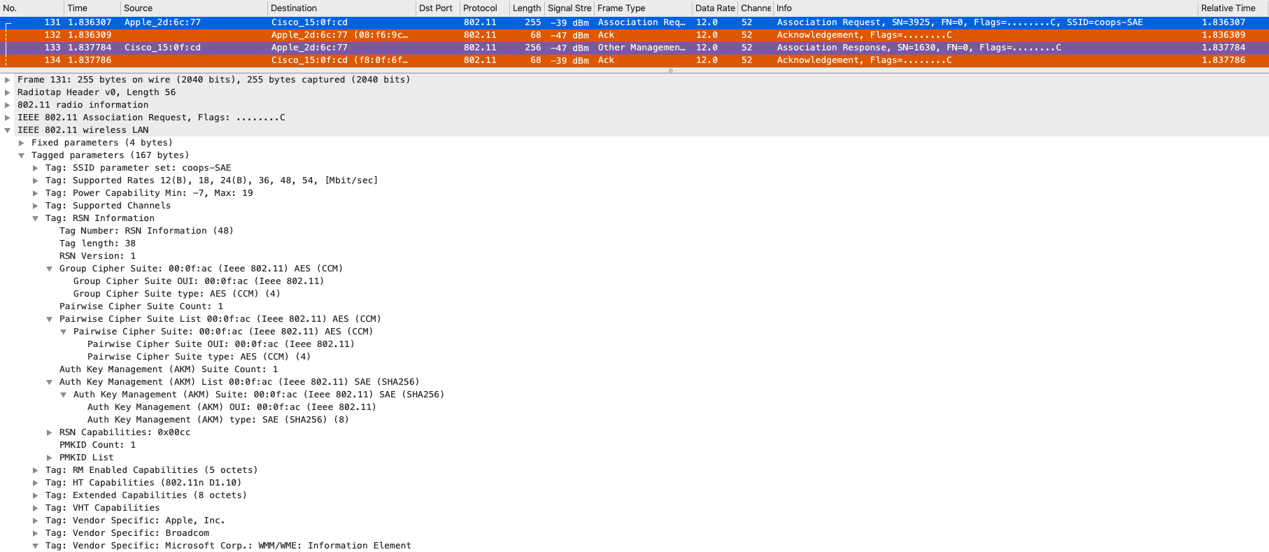Image resolution: width=1269 pixels, height=552 pixels.
Task: Select the RSN Version: 1 field
Action: pos(97,256)
